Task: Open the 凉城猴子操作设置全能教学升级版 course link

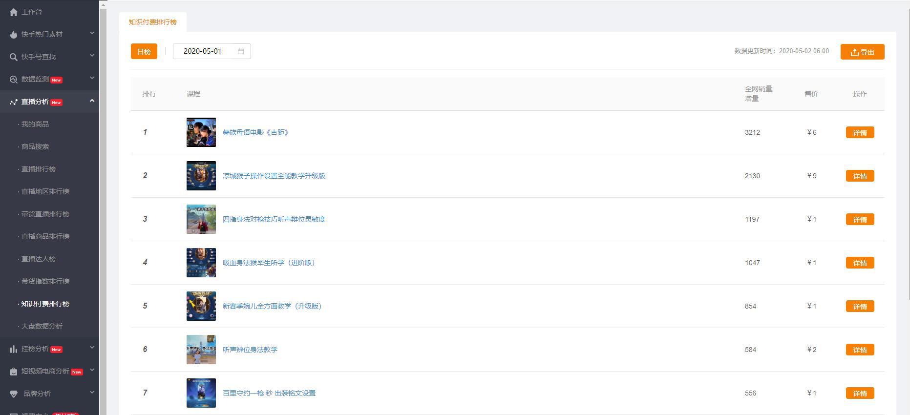Action: pos(274,176)
